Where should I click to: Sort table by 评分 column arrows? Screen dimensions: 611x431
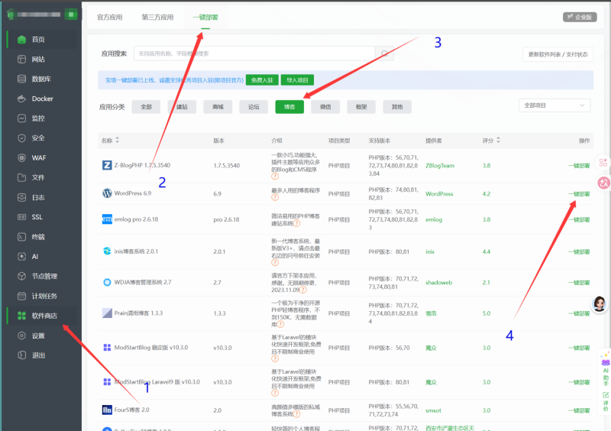498,140
